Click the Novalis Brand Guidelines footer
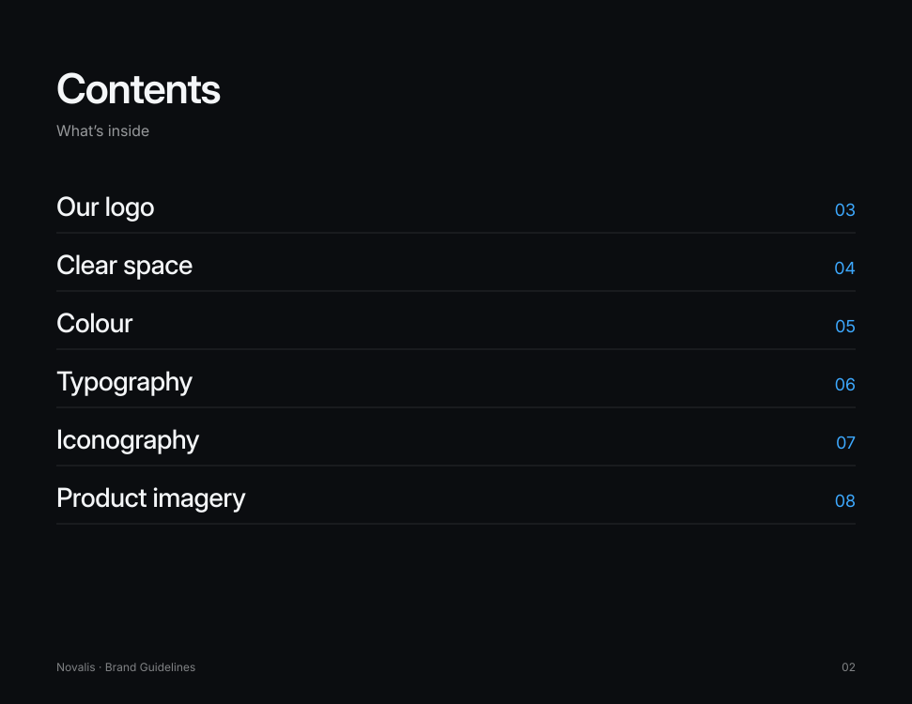 point(126,667)
